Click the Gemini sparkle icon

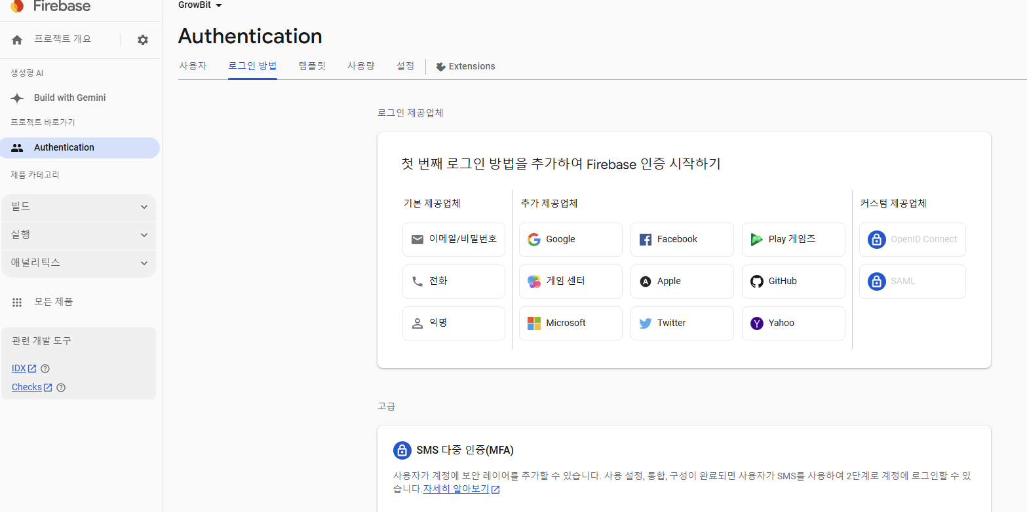point(18,98)
